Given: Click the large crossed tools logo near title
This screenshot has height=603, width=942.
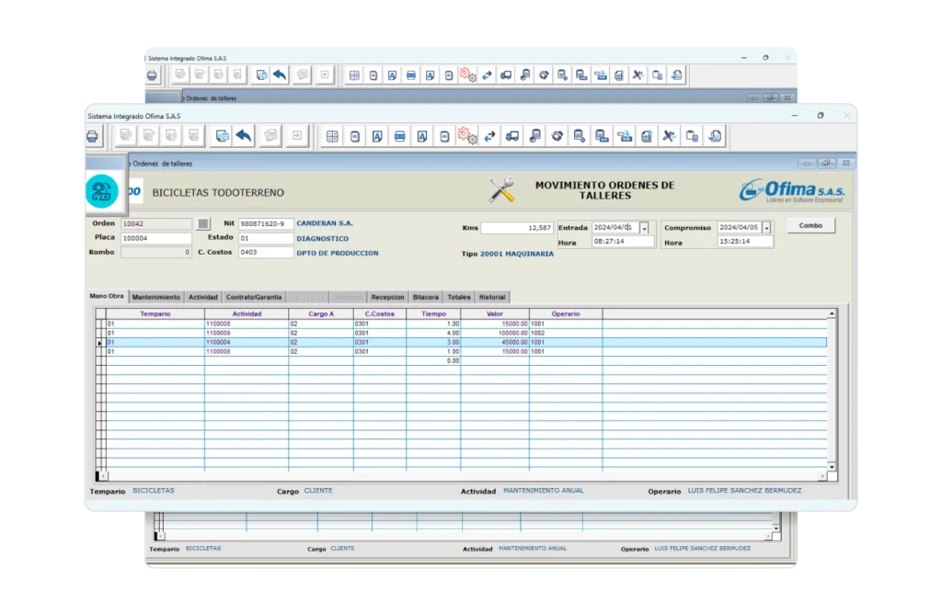Looking at the screenshot, I should click(501, 189).
